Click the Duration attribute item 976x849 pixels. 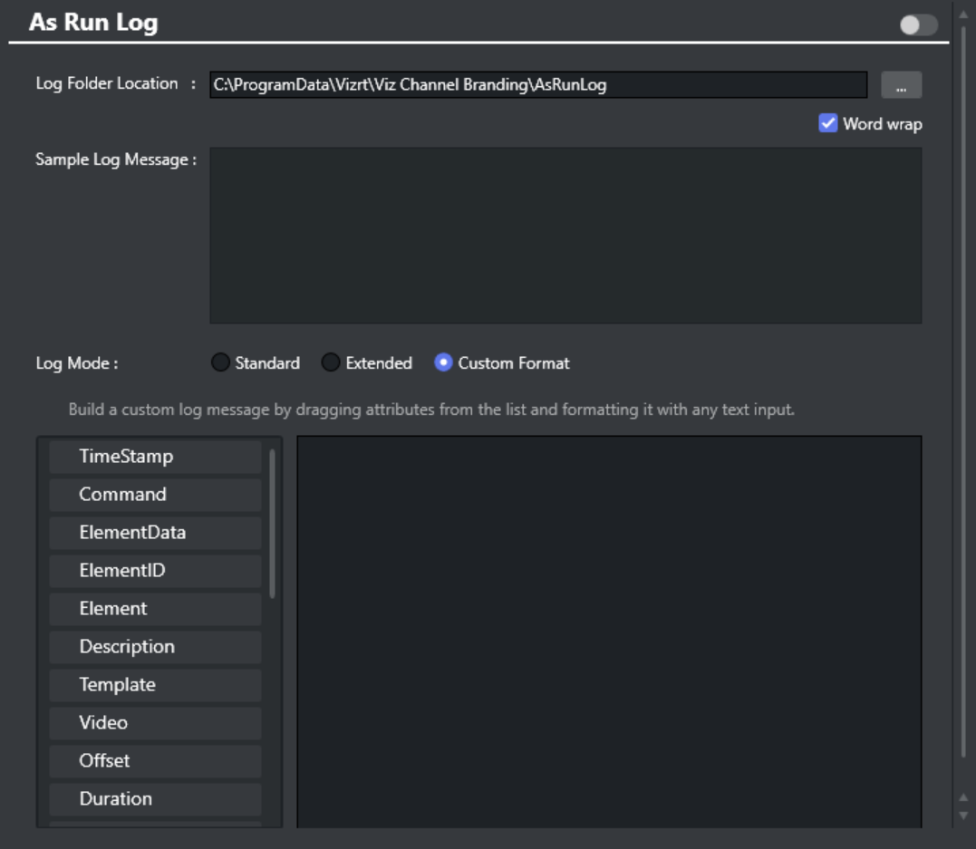(x=155, y=799)
